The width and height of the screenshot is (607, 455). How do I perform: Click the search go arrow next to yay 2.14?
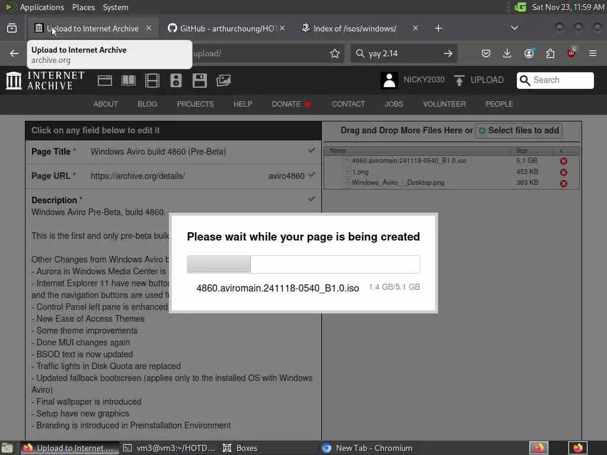(448, 53)
